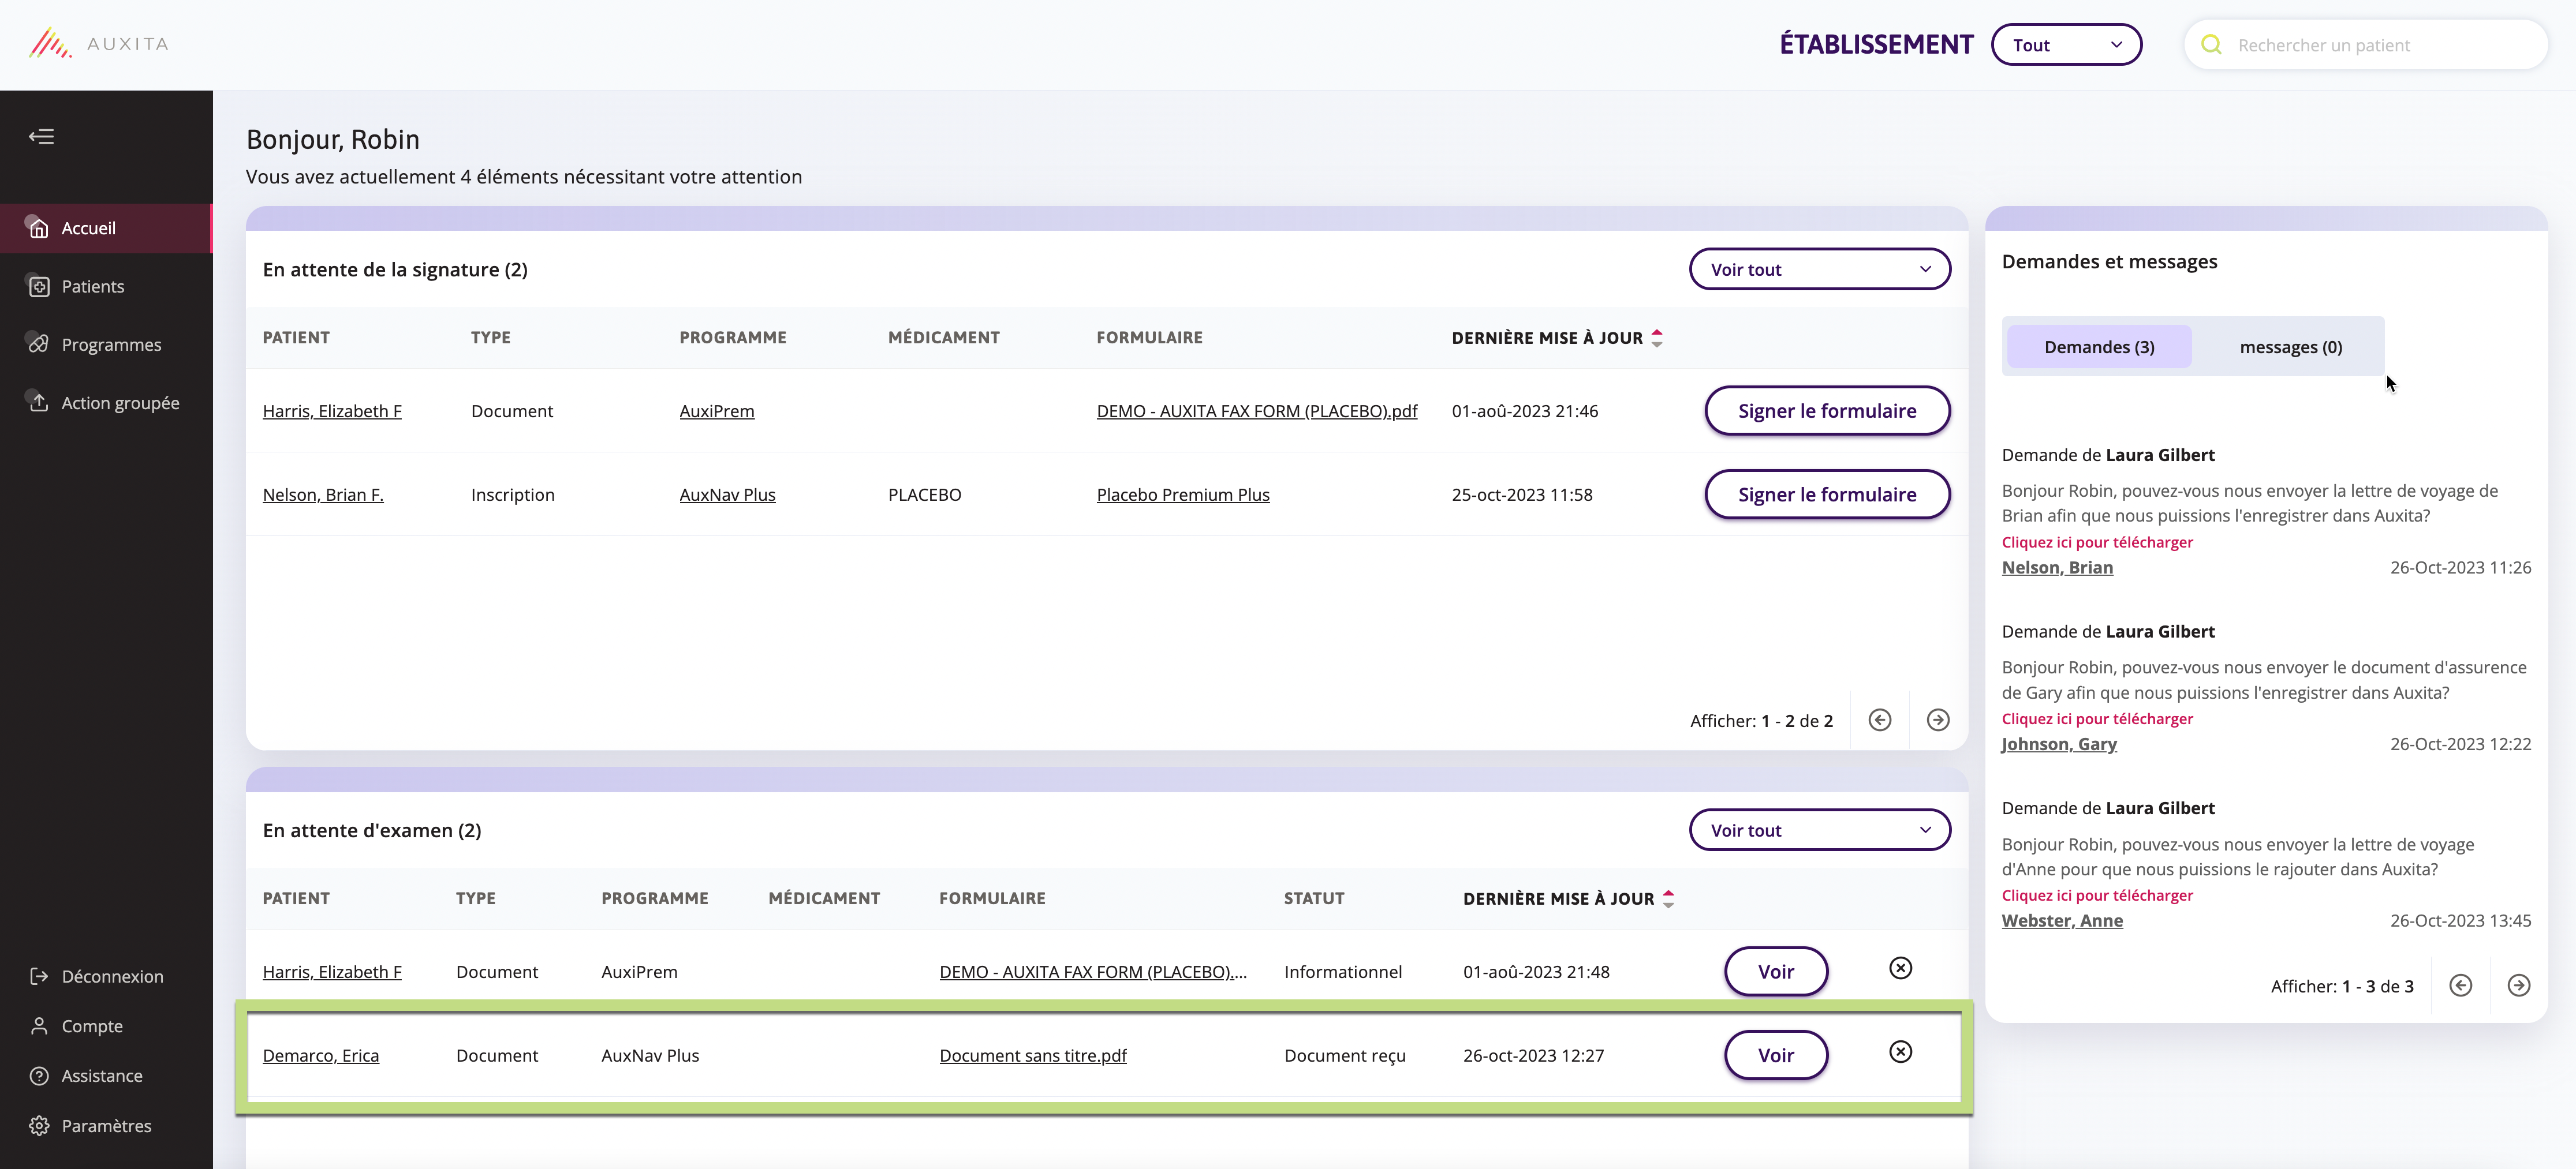
Task: Open Nelson, Brian from requests
Action: (x=2057, y=568)
